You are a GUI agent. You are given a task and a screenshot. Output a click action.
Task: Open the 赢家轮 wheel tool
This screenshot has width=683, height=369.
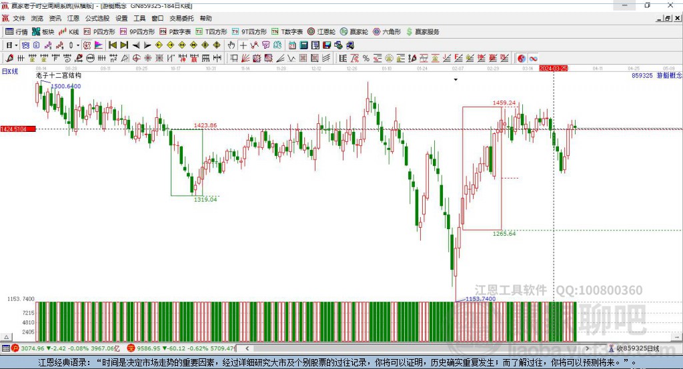click(354, 32)
